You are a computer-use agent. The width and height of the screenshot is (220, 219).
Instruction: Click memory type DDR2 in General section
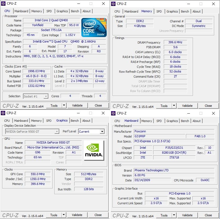pyautogui.click(x=140, y=21)
